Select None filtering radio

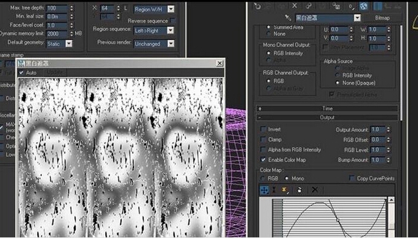point(268,34)
